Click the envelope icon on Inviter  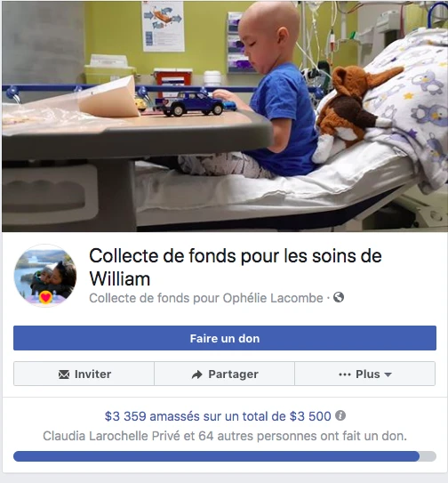(64, 374)
